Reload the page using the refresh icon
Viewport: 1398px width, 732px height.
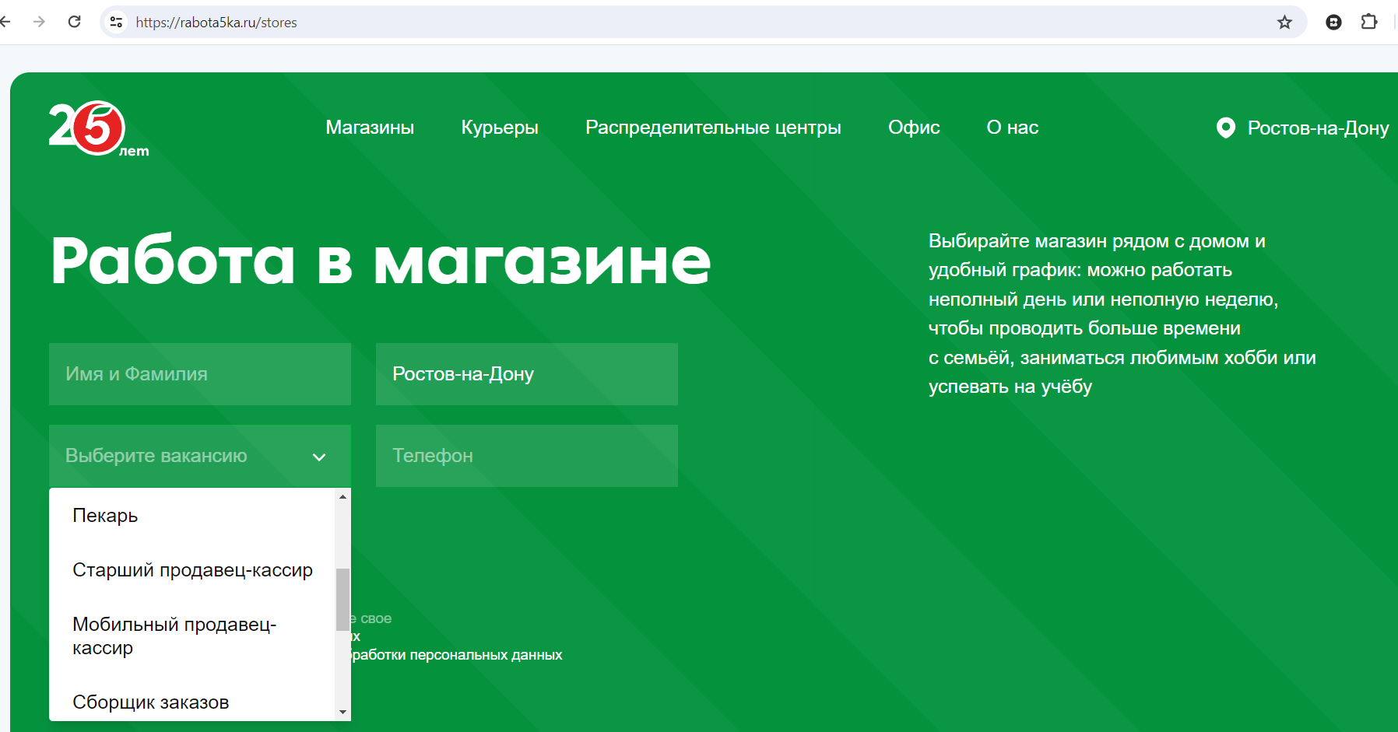click(75, 22)
